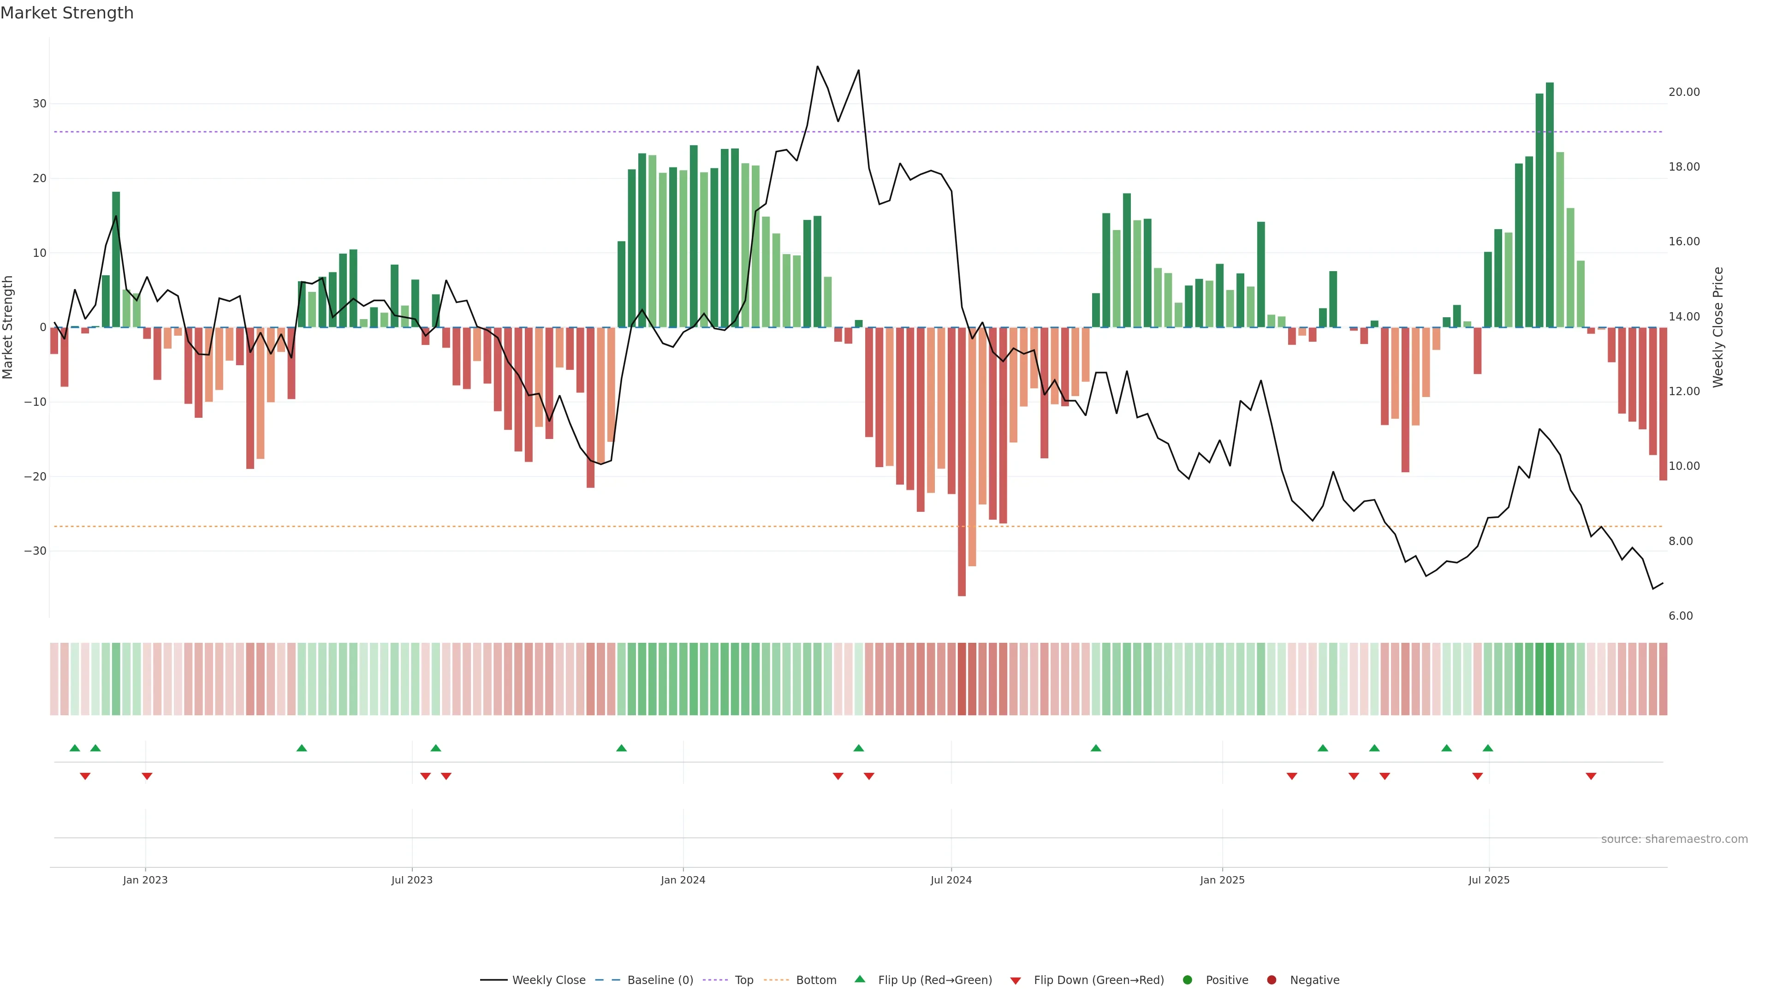Screen dimensions: 1771x996
Task: Click the Weekly Close Price axis title
Action: (x=1718, y=327)
